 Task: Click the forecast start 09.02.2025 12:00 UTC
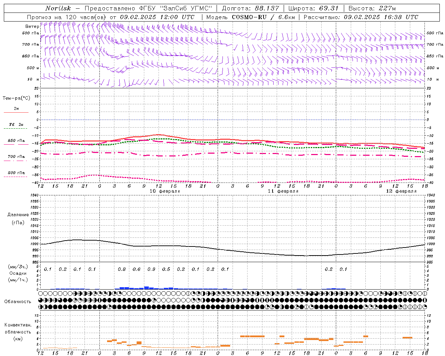tap(157, 17)
